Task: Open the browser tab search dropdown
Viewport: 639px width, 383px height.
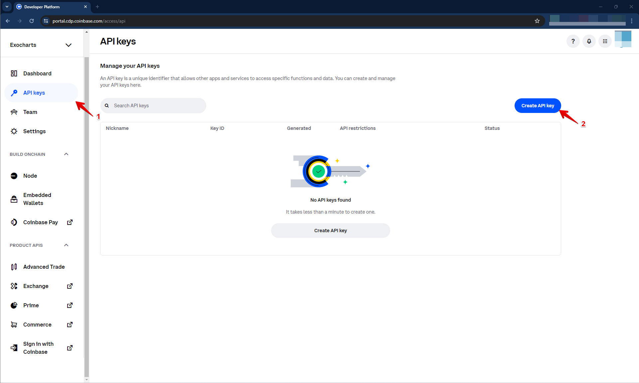Action: (7, 7)
